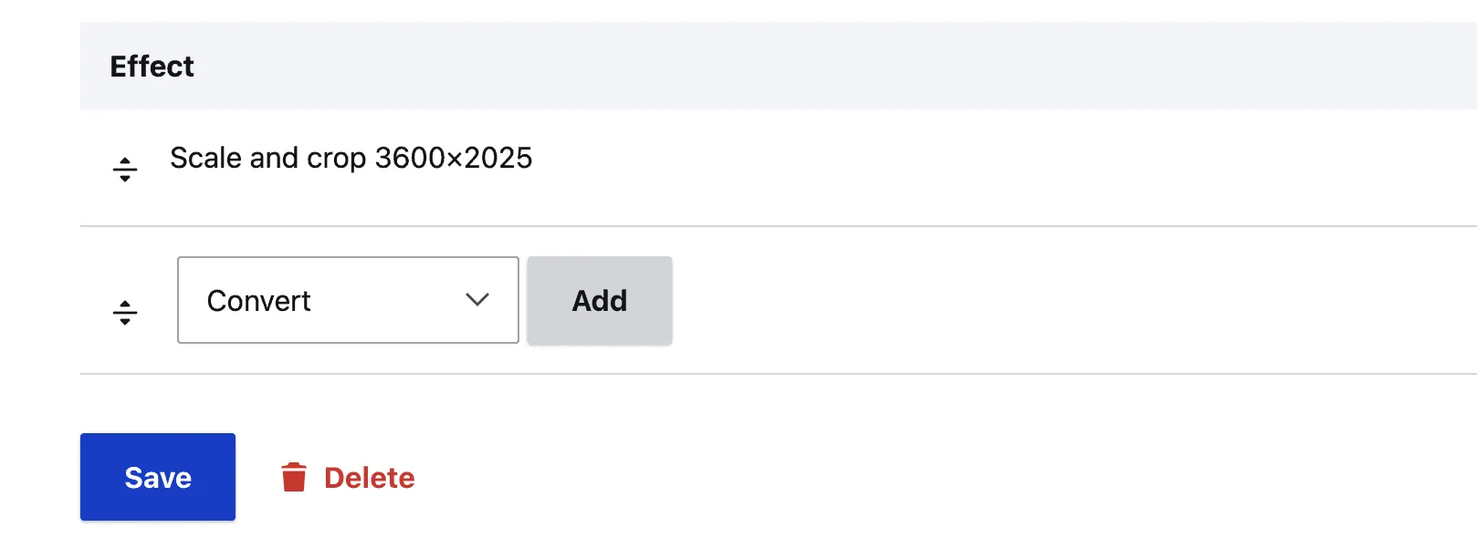Image resolution: width=1477 pixels, height=538 pixels.
Task: Click the reorder icon above the Convert handle
Action: point(123,166)
